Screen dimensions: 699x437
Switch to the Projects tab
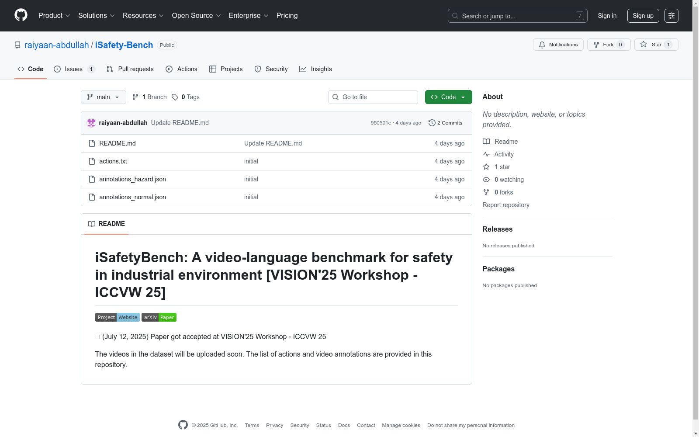tap(226, 69)
